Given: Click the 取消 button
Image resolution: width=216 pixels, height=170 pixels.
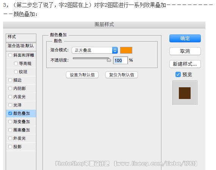Looking at the screenshot, I should tap(185, 51).
